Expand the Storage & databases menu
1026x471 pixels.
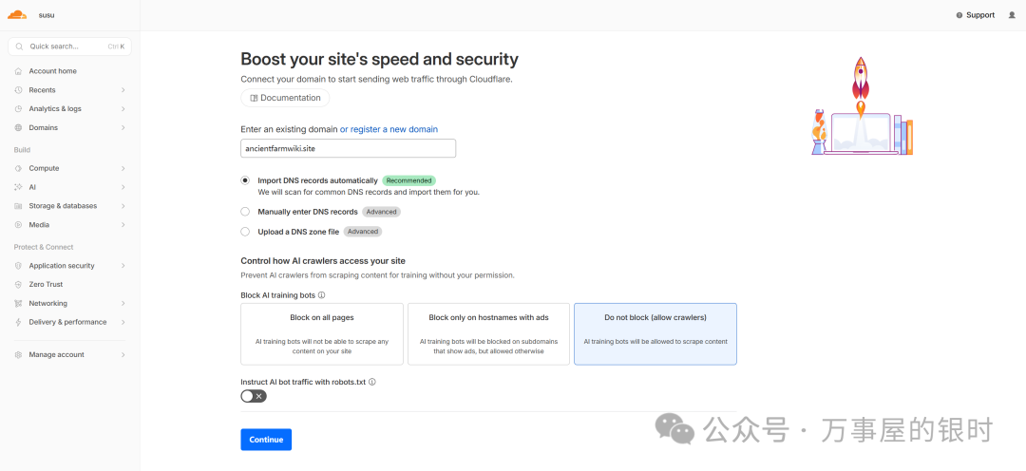[x=123, y=206]
